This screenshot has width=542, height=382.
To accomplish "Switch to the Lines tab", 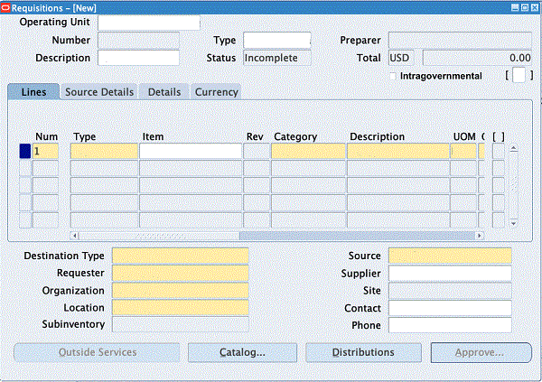I will pos(33,92).
